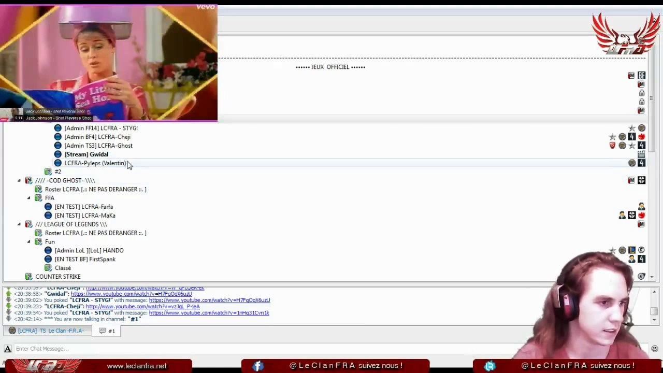Select user [EN TEST] LCFRA-Farfa

click(x=84, y=207)
